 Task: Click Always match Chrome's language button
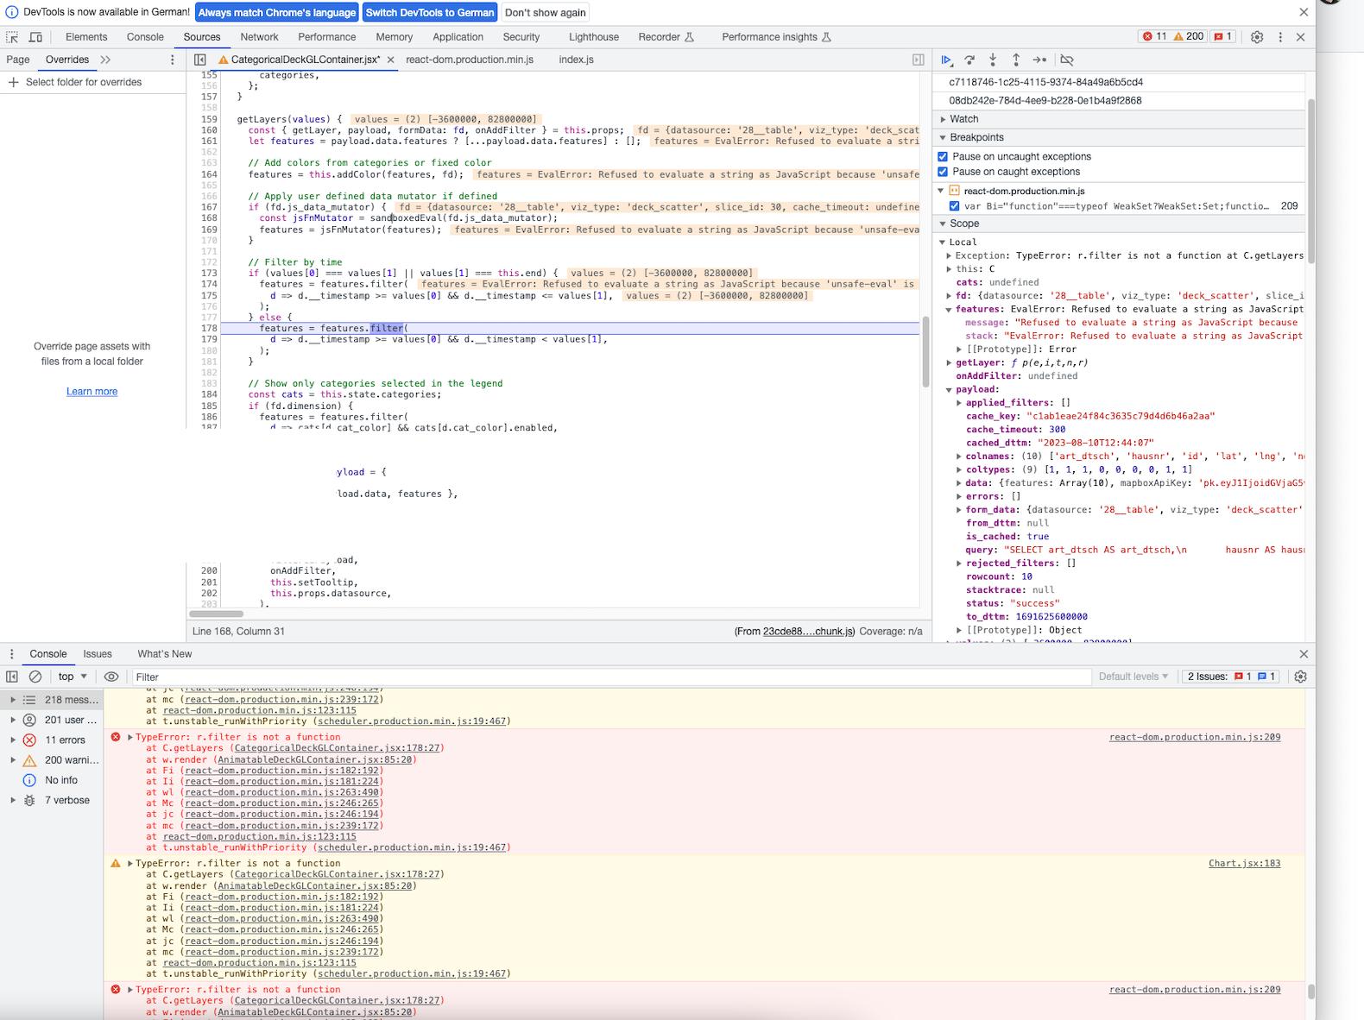click(x=277, y=12)
